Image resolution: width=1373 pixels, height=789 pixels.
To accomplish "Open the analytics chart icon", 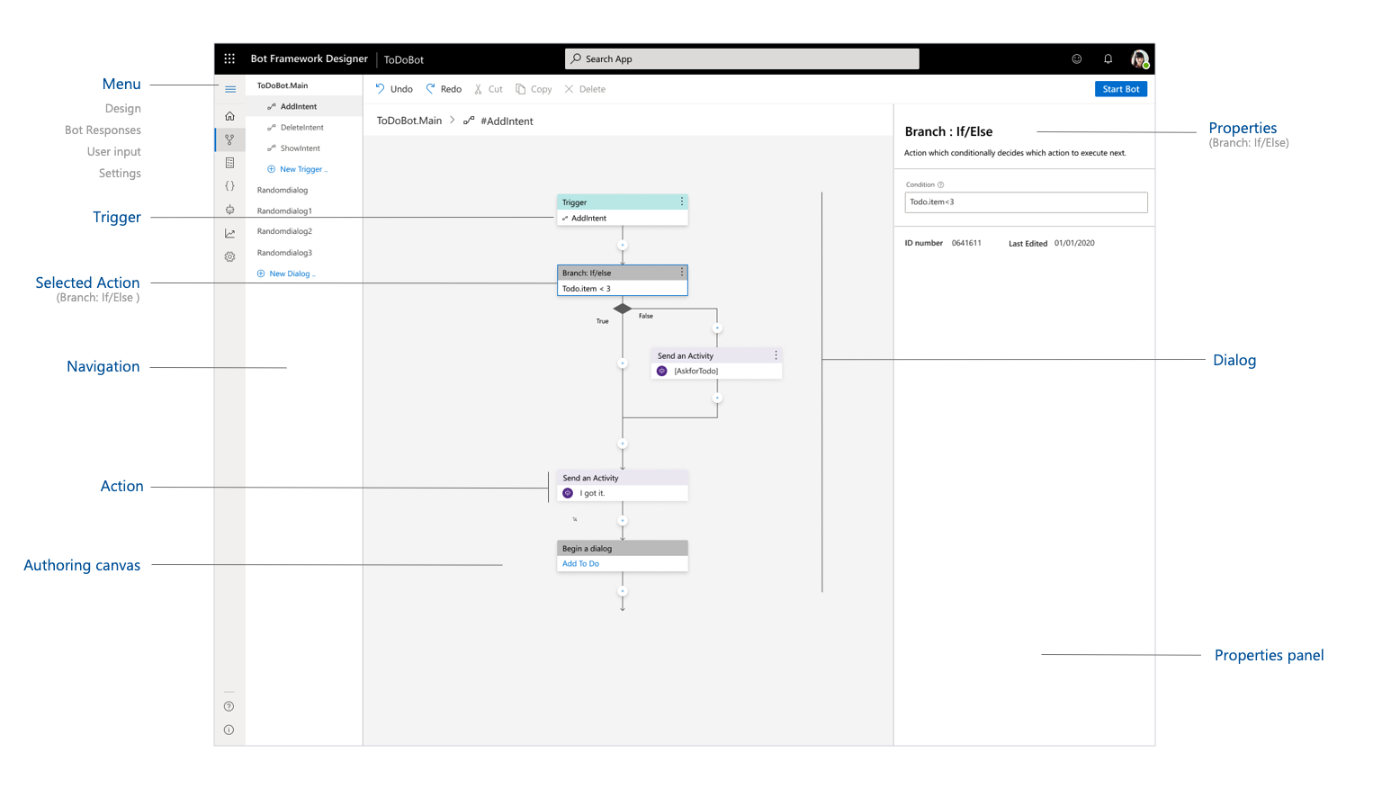I will pos(229,232).
